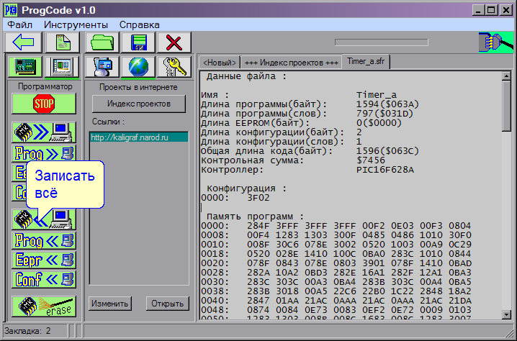This screenshot has height=341, width=517.
Task: Click the programmer connector plug icon
Action: (496, 42)
